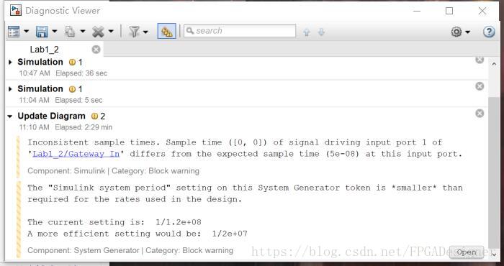The image size is (504, 266).
Task: Dismiss the Update Diagram entry
Action: pyautogui.click(x=480, y=114)
